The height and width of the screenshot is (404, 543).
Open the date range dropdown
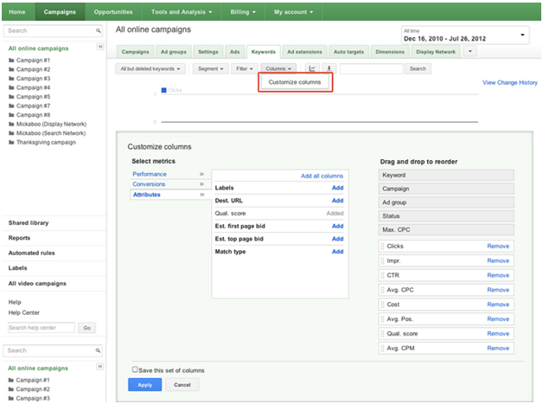click(x=464, y=35)
